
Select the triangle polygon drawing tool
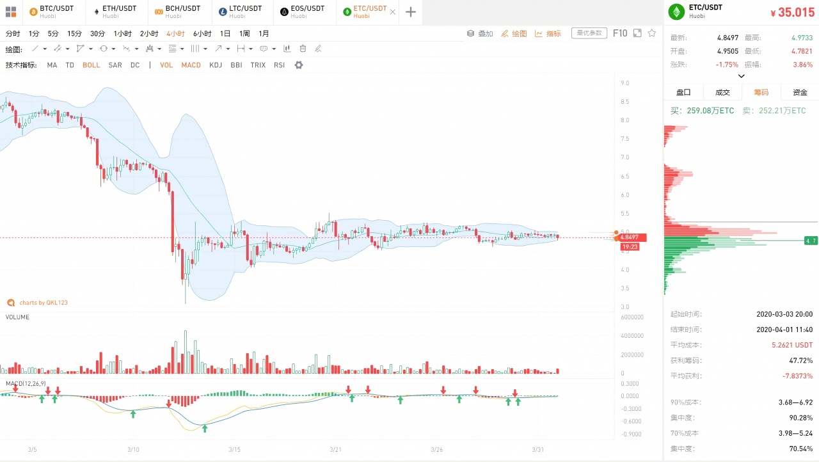pos(80,49)
